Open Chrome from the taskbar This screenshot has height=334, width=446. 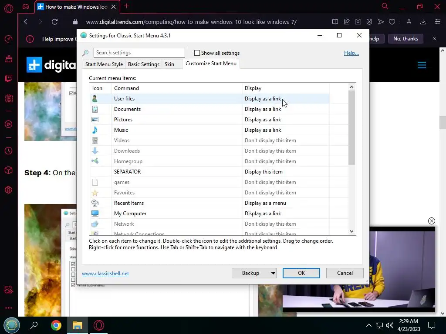click(56, 325)
